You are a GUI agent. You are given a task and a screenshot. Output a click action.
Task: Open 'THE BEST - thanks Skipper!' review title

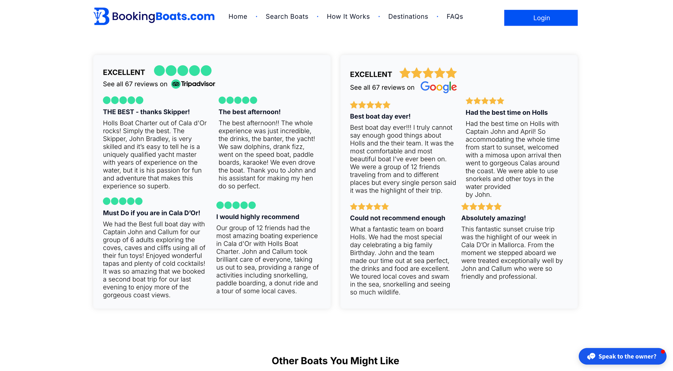pos(146,112)
